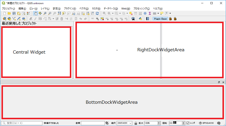
Task: Click the Zoom In magnifier tool
Action: coord(45,13)
